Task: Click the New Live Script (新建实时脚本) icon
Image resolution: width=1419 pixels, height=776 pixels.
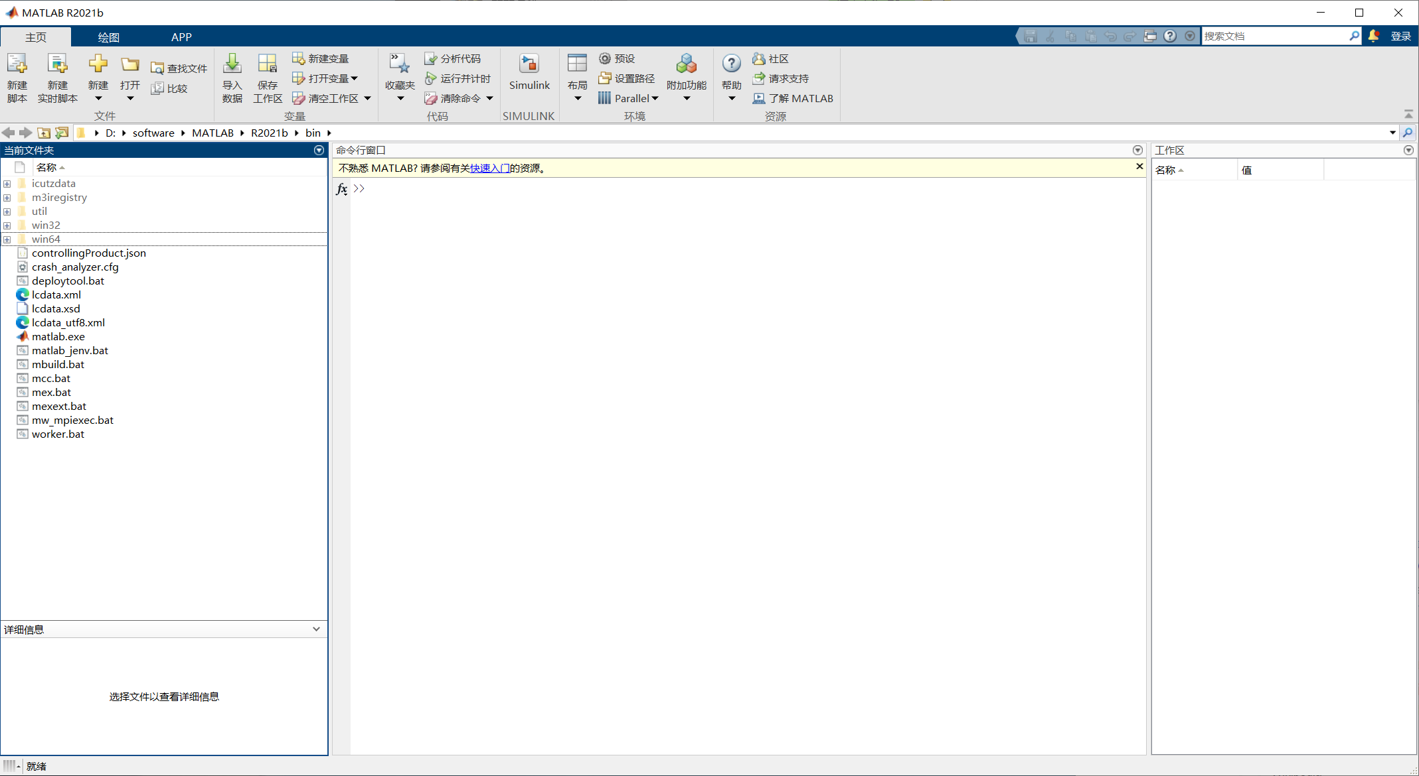Action: pyautogui.click(x=58, y=64)
